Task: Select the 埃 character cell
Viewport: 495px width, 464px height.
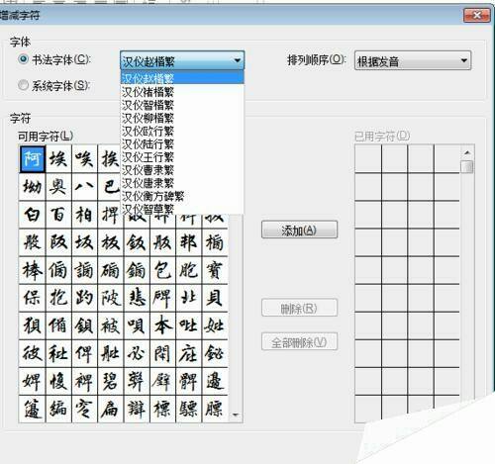Action: 58,159
